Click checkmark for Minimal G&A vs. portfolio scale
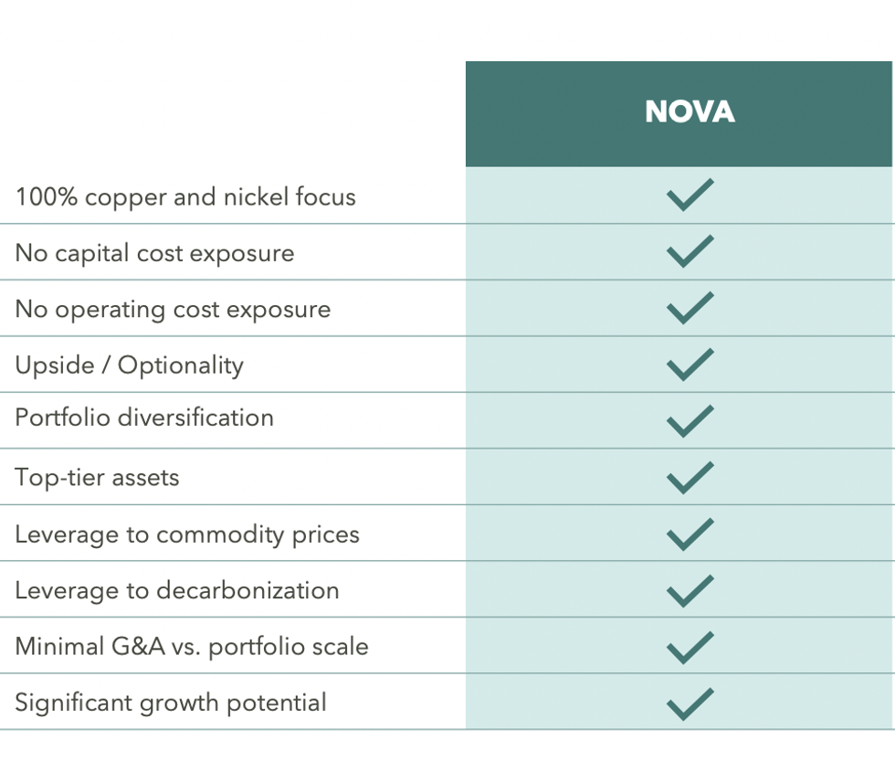Screen dimensions: 895x761 point(690,647)
